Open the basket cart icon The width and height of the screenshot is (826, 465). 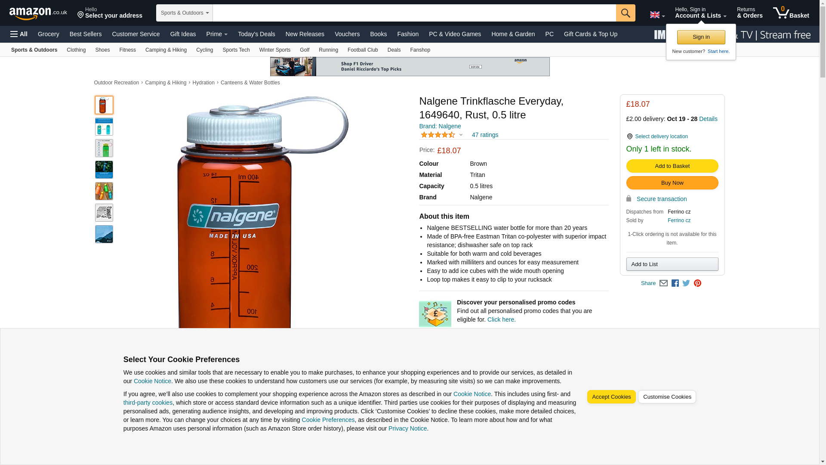[791, 13]
